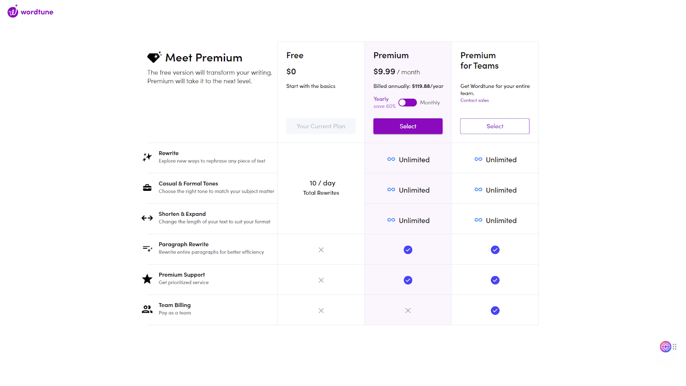Image resolution: width=686 pixels, height=386 pixels.
Task: Click 'Billed annually: $119.88/year' text
Action: point(409,86)
